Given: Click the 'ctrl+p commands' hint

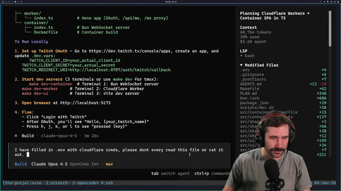Looking at the screenshot, I should coord(212,173).
